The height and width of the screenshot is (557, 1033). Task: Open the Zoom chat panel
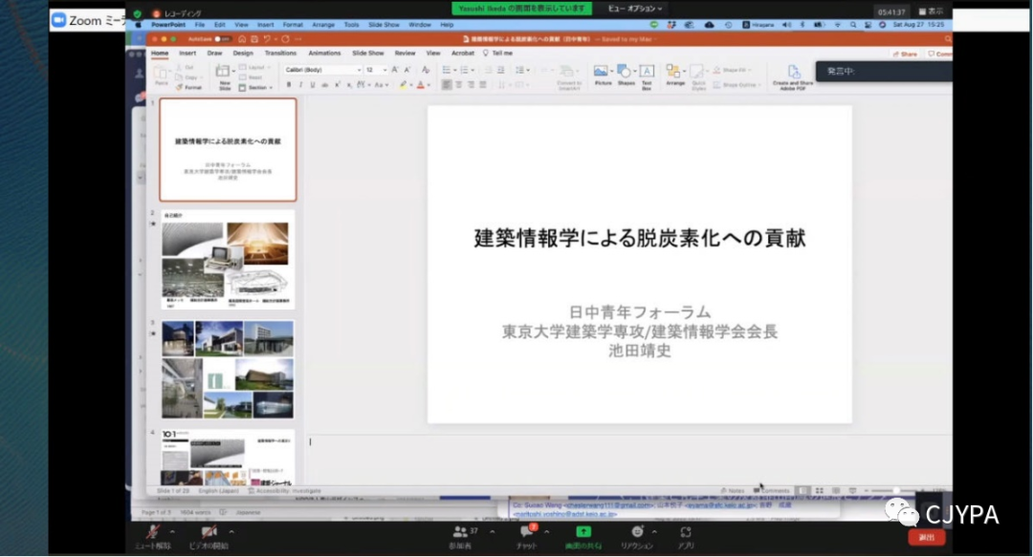click(x=526, y=537)
